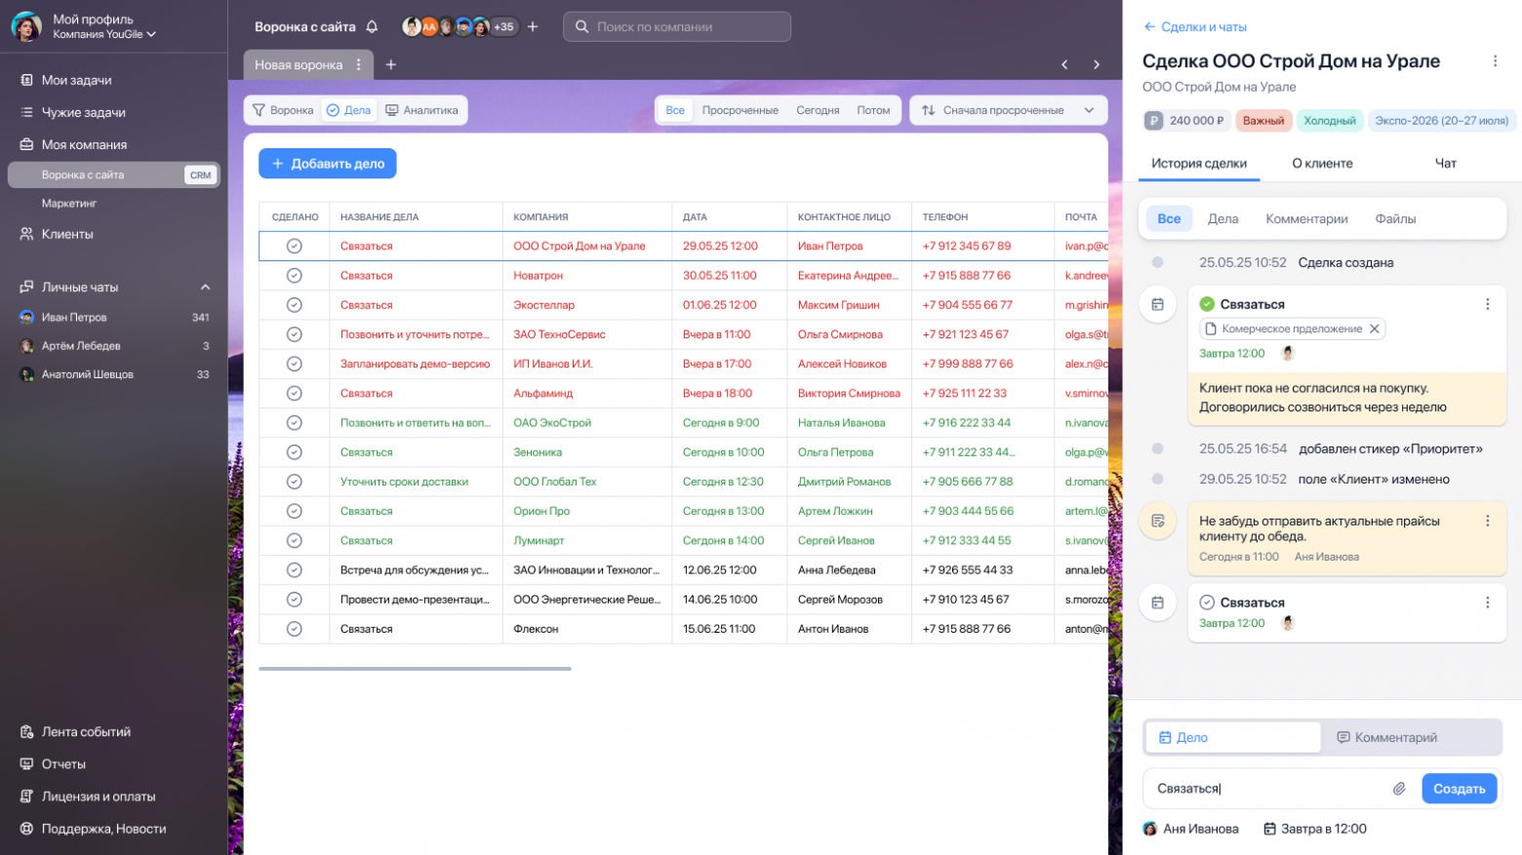1522x855 pixels.
Task: Open options menu of the yellow note
Action: coord(1487,522)
